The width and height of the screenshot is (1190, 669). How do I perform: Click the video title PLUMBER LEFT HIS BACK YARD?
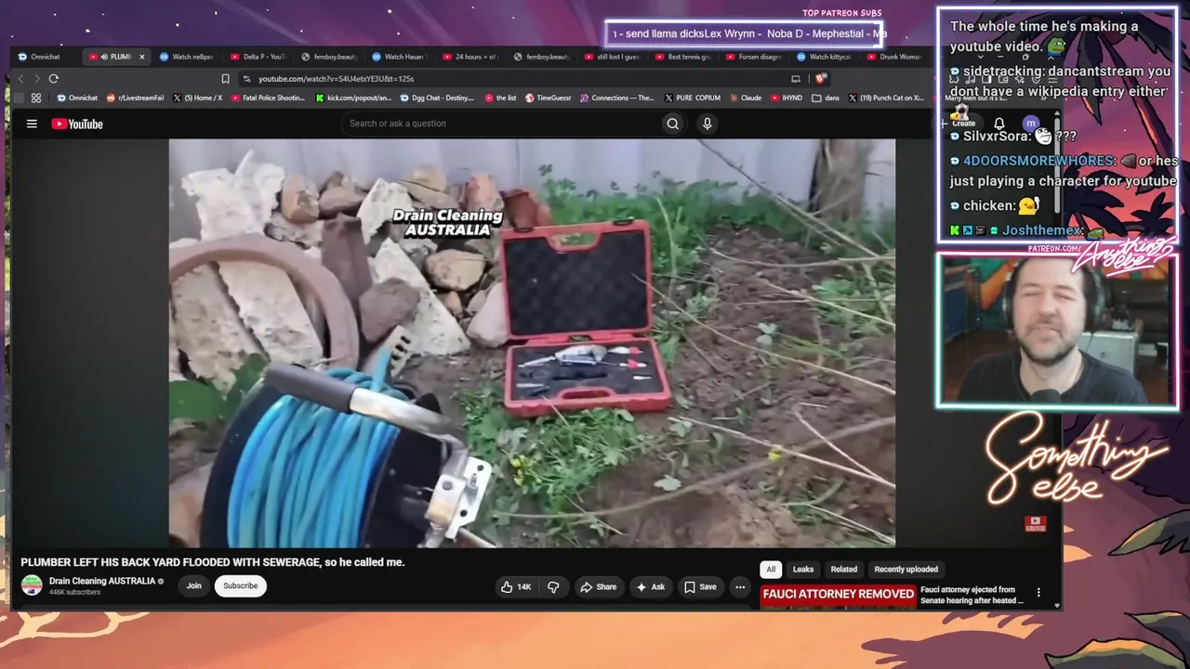point(213,562)
